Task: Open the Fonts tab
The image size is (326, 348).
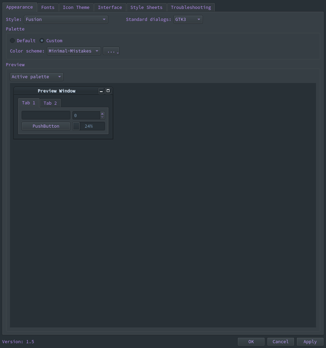Action: coord(48,7)
